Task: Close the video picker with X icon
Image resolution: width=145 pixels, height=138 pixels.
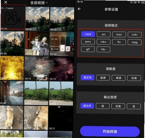Action: [x=6, y=2]
